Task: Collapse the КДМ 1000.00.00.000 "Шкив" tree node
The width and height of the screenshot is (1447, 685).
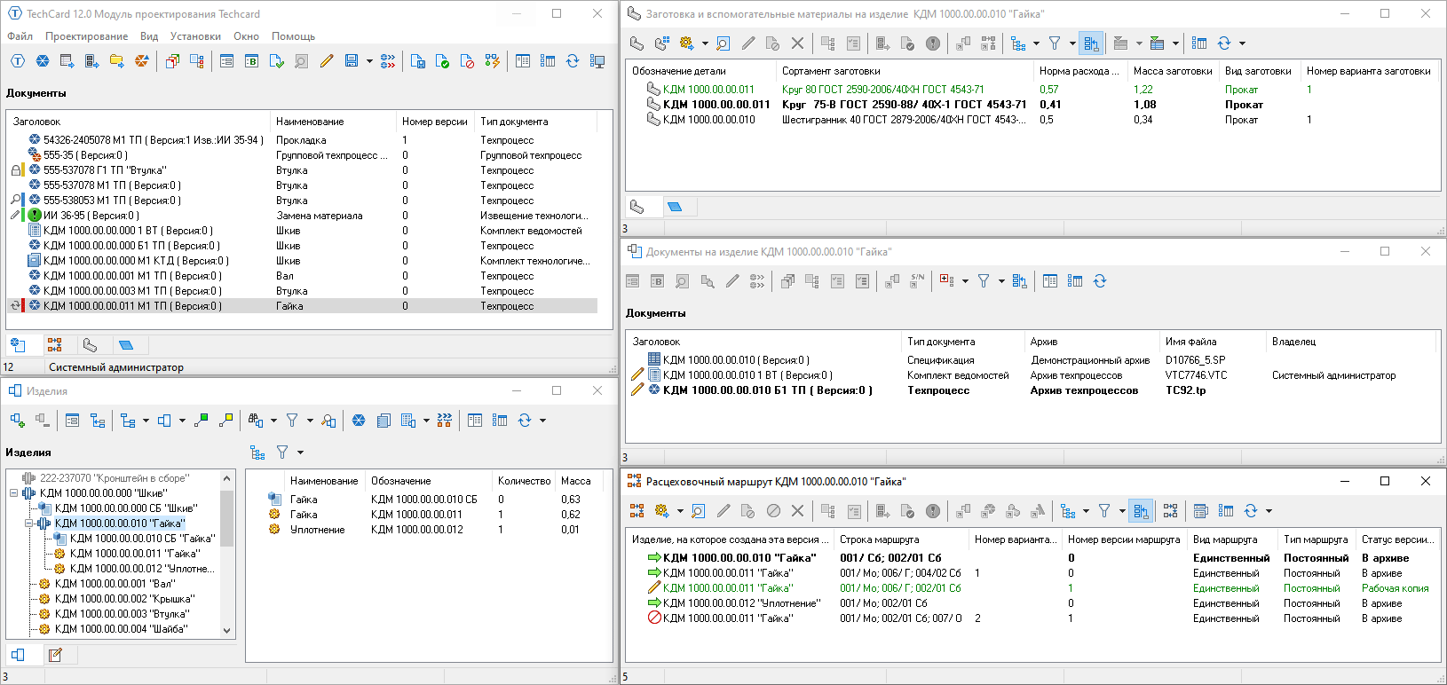Action: 13,493
